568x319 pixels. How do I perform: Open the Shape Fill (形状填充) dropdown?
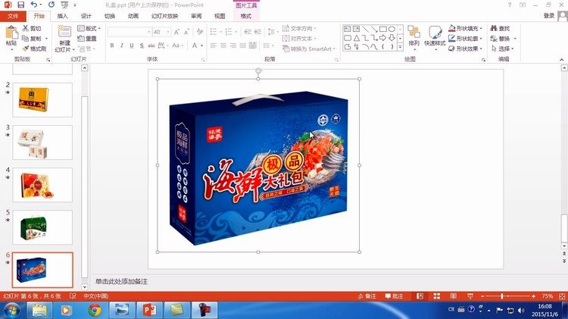465,28
